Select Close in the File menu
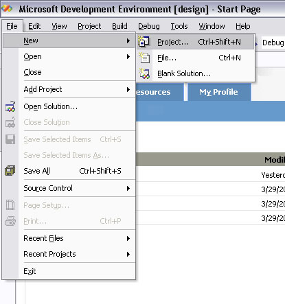The width and height of the screenshot is (285, 304). (x=69, y=72)
